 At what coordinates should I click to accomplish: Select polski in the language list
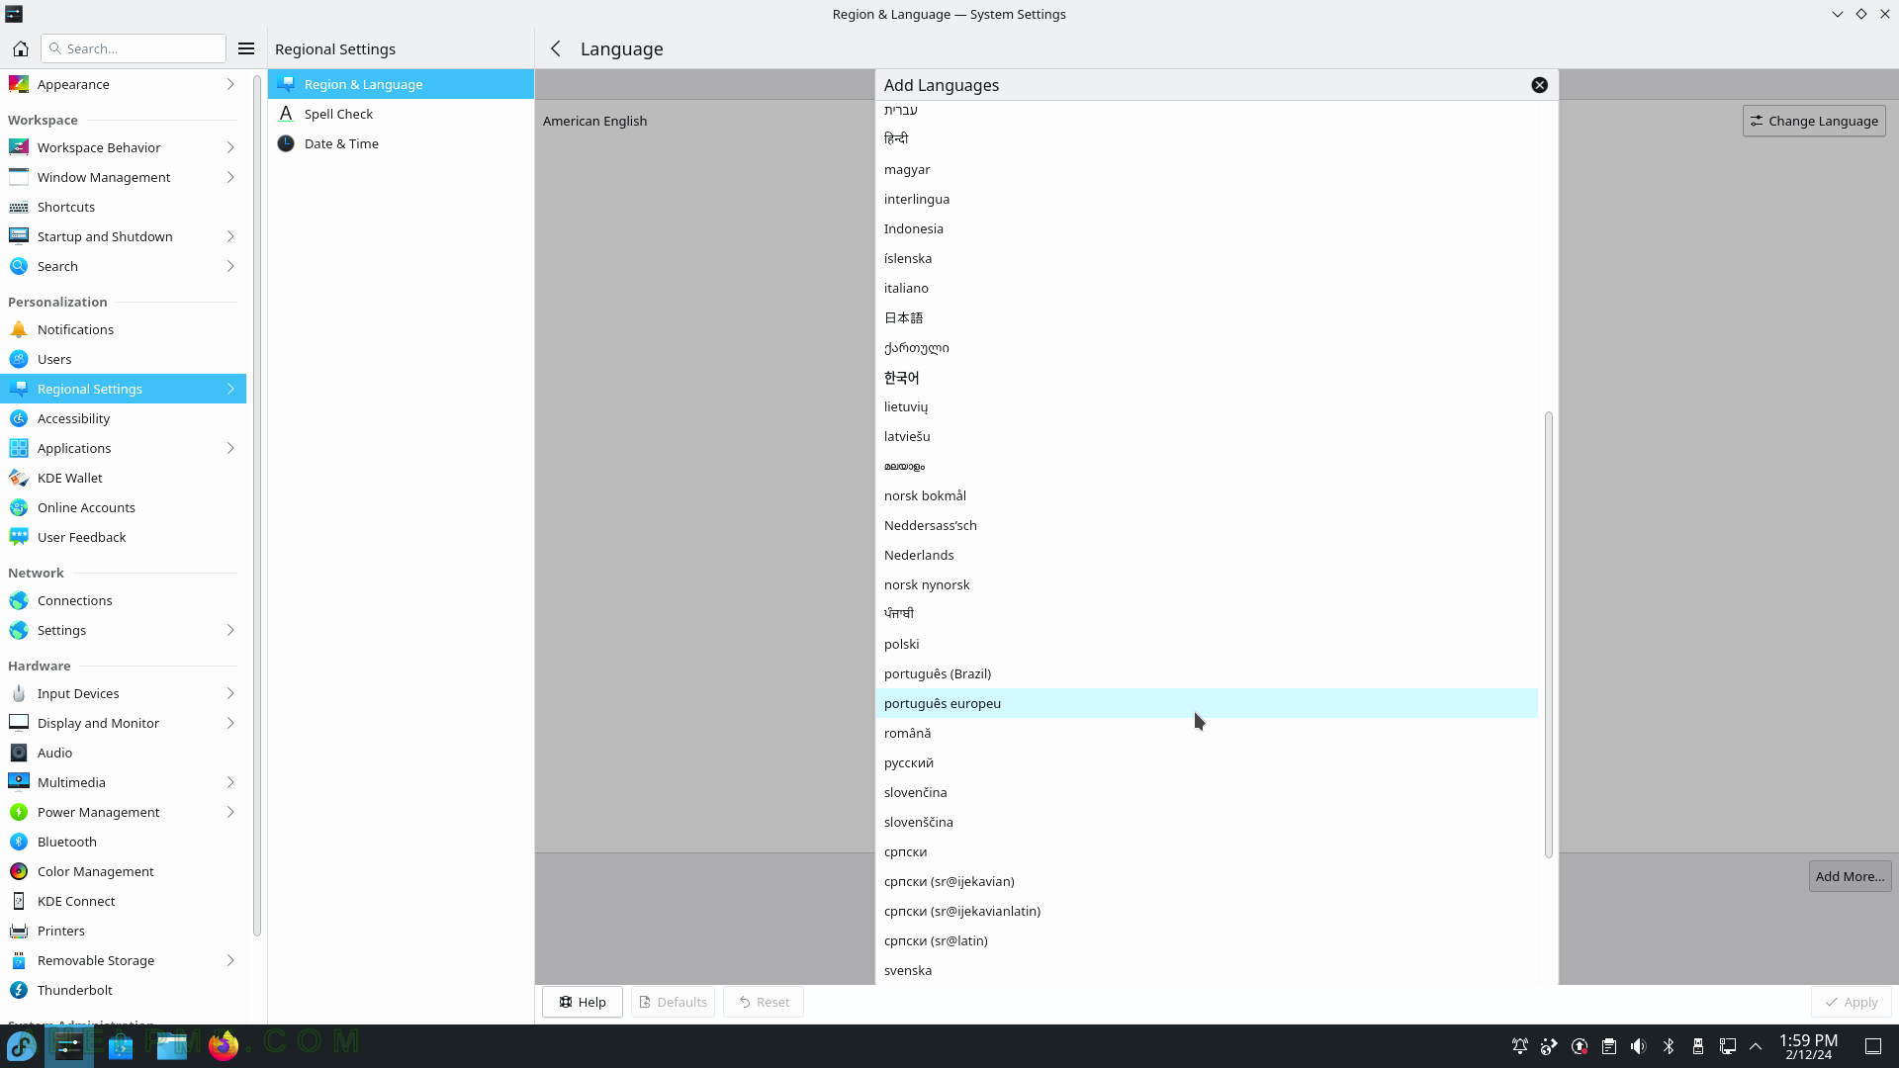[x=1207, y=644]
